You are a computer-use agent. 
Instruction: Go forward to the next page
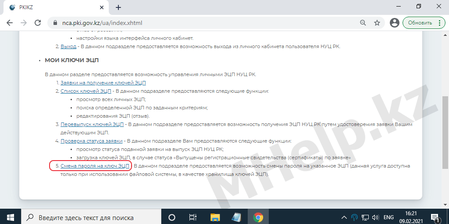point(24,23)
